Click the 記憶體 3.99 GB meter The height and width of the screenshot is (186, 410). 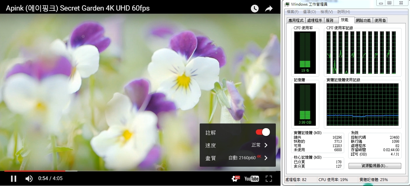[305, 105]
